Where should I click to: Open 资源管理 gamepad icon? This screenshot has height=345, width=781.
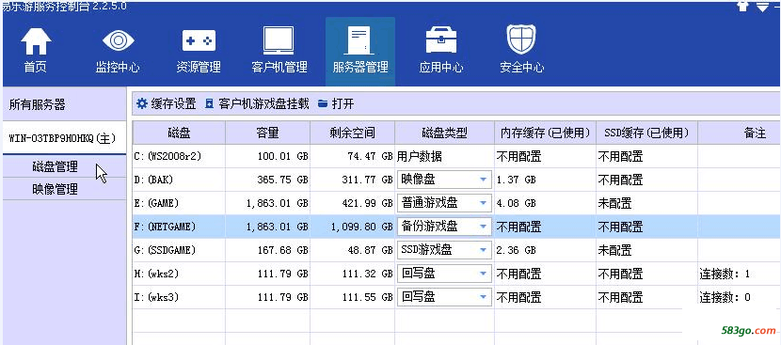[199, 51]
